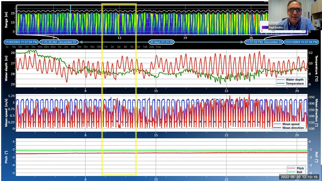Click the 11:57:04 PM December 31 view end
This screenshot has width=322, height=181.
point(264,42)
